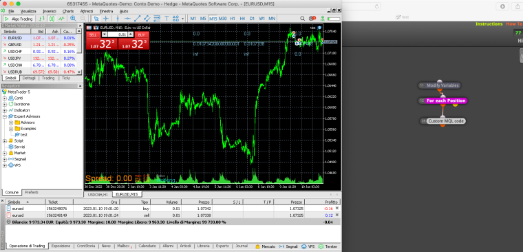Open notifications icon with red badge
The height and width of the screenshot is (252, 523).
point(312,19)
